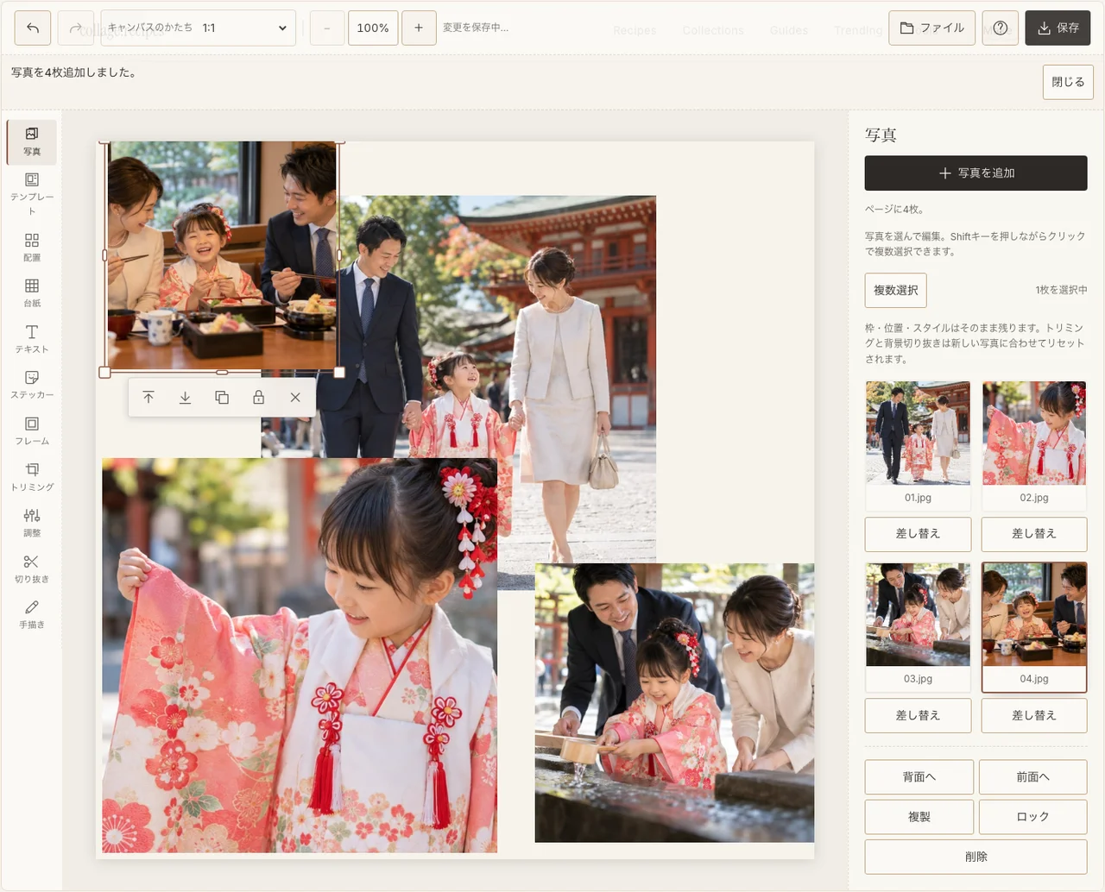Open the 台紙 mat tool
Image resolution: width=1105 pixels, height=892 pixels.
[x=32, y=292]
